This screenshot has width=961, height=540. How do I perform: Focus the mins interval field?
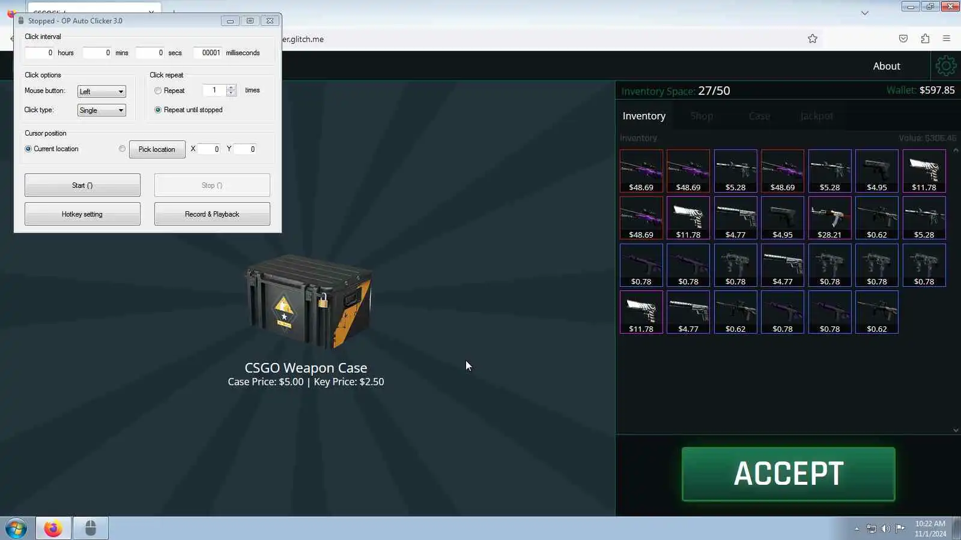pyautogui.click(x=97, y=53)
